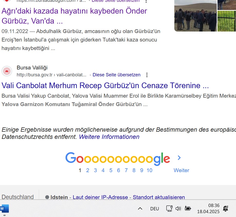The height and width of the screenshot is (217, 236).
Task: Open the network status tray icon
Action: pyautogui.click(x=169, y=209)
